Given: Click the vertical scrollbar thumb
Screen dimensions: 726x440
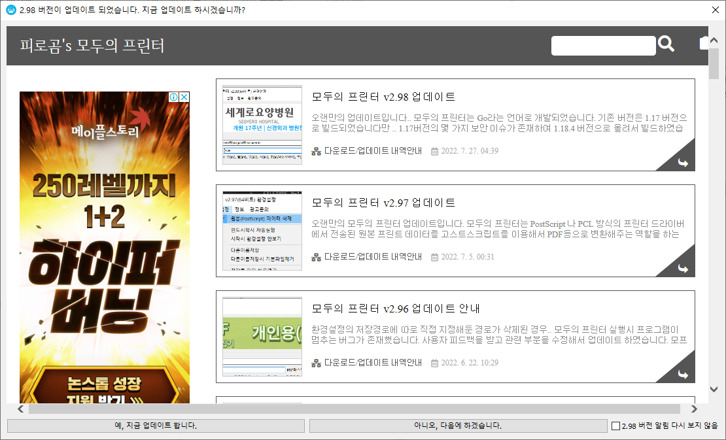Looking at the screenshot, I should click(x=714, y=63).
